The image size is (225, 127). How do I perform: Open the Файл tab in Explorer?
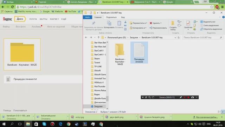coord(88,17)
